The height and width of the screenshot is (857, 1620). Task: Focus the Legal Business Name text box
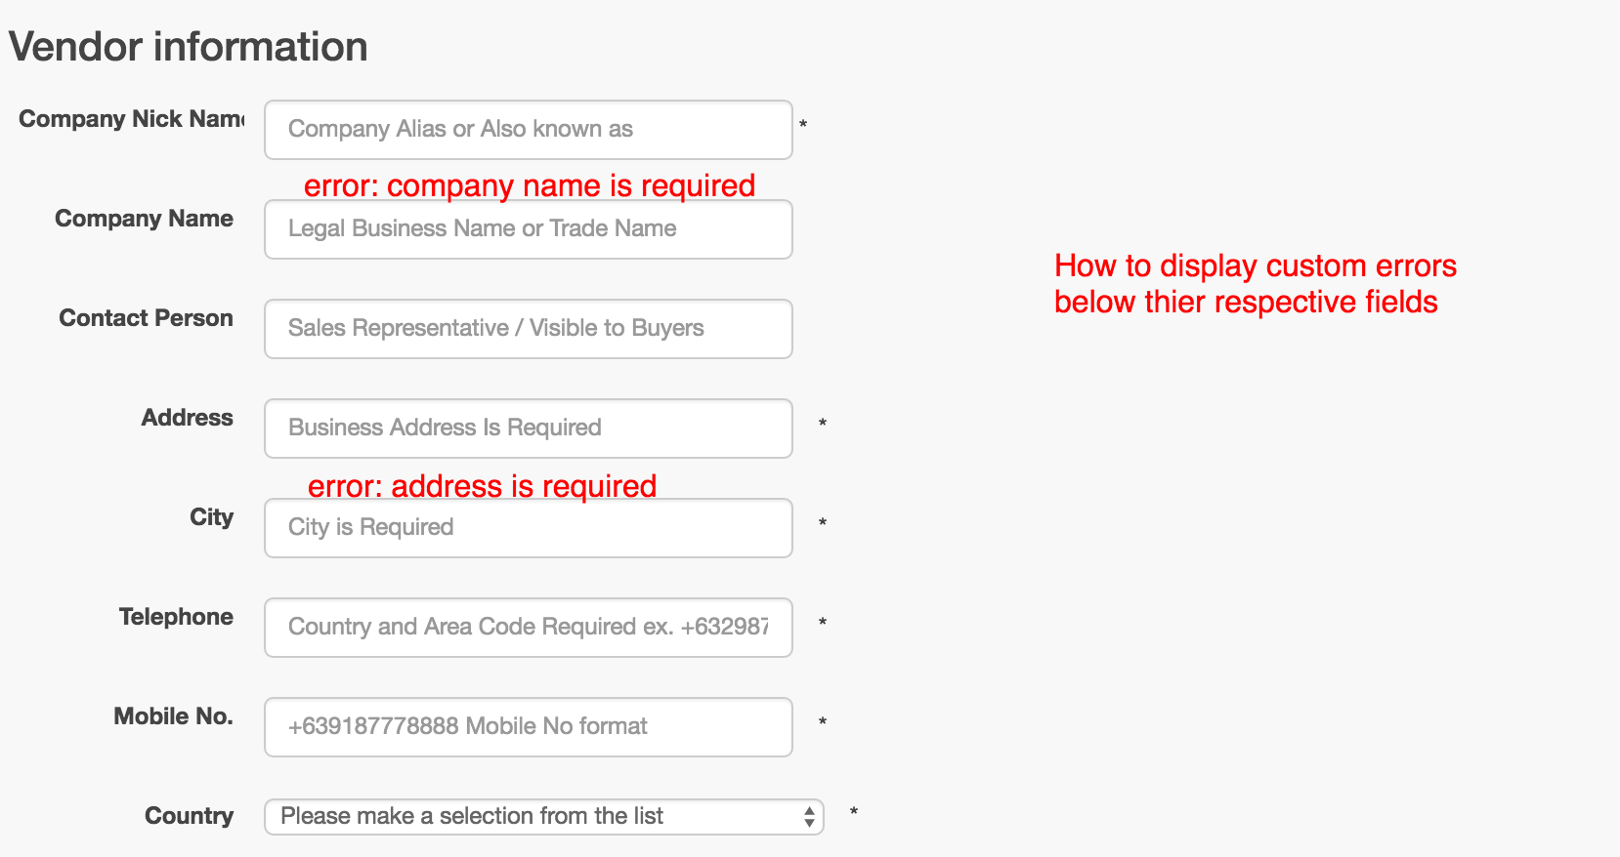point(528,229)
